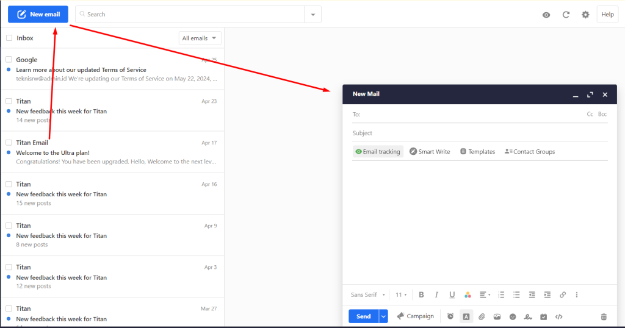Open the Titan email with 15 new posts
Screen dimensions: 625x328
tap(112, 194)
